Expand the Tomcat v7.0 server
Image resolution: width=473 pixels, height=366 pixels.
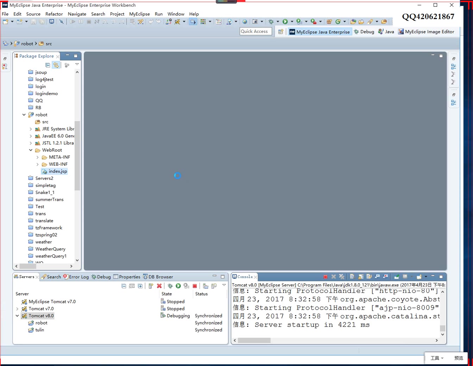coord(17,309)
